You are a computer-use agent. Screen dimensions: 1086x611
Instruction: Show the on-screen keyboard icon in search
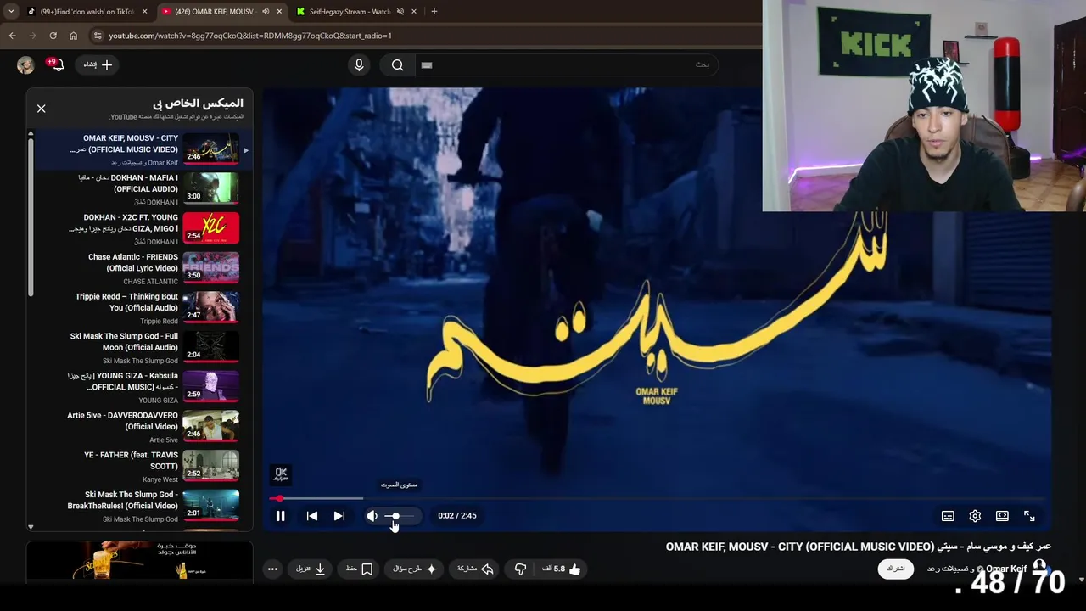click(427, 65)
